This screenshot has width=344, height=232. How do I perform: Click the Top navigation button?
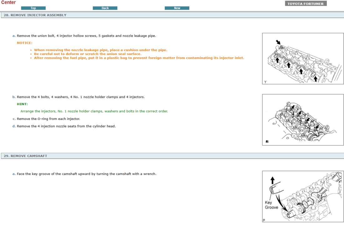[x=33, y=8]
